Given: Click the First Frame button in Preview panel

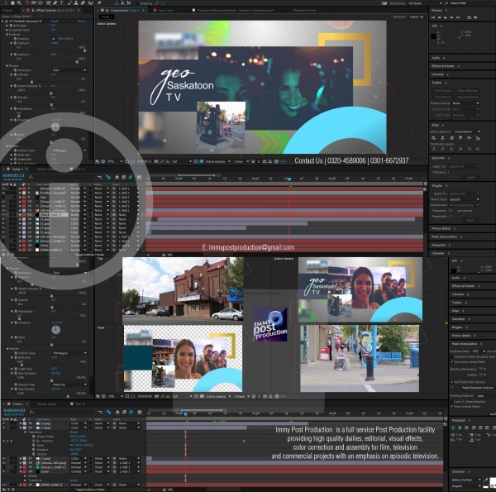Looking at the screenshot, I should click(433, 17).
